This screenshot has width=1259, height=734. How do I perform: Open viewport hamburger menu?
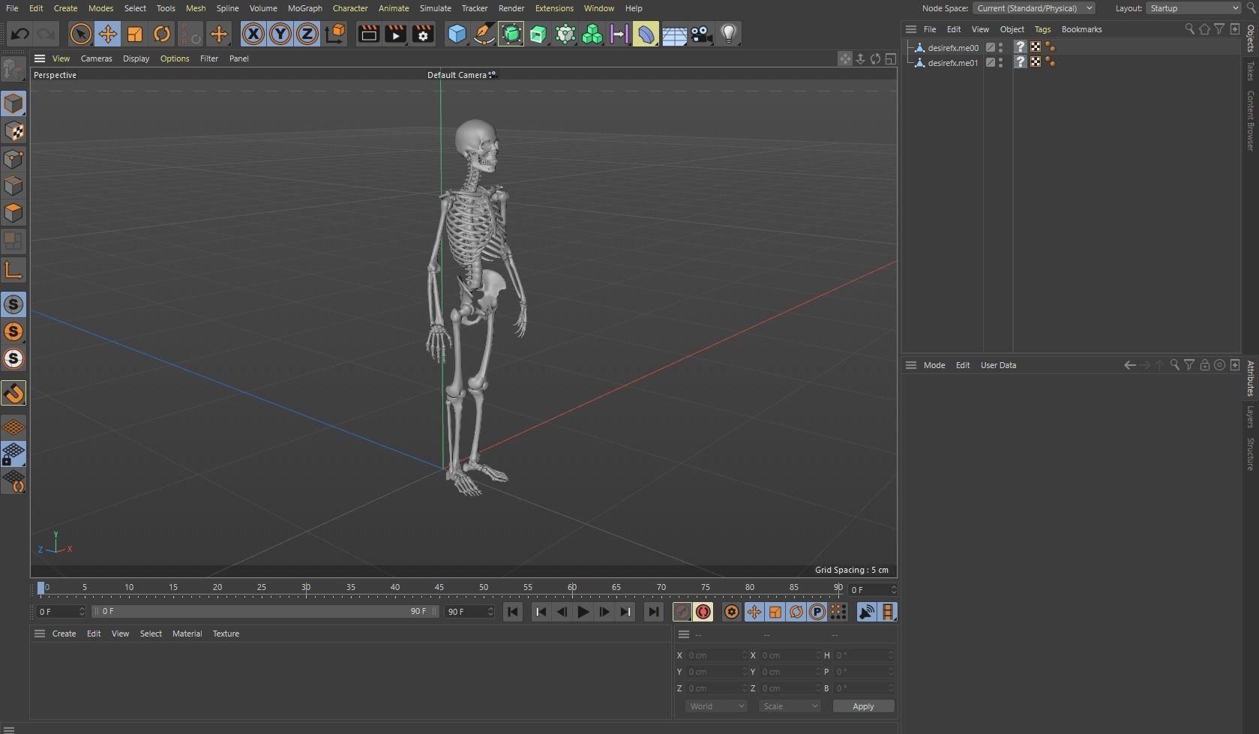point(40,58)
